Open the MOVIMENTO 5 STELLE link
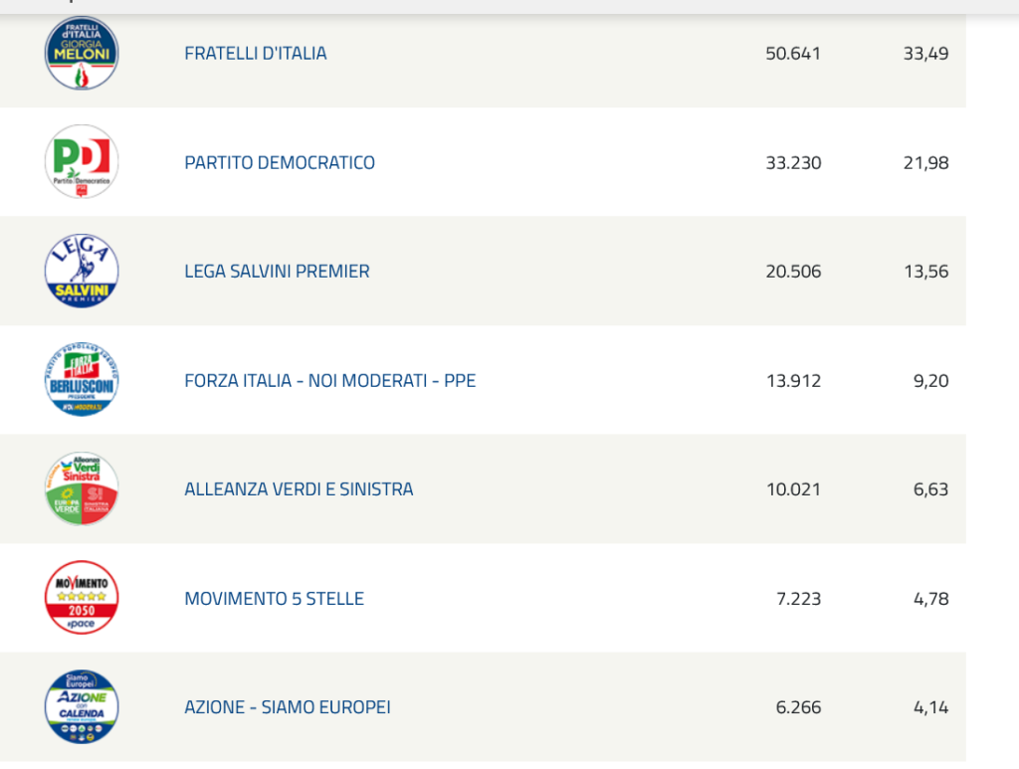Screen dimensions: 1019x769 [x=275, y=598]
